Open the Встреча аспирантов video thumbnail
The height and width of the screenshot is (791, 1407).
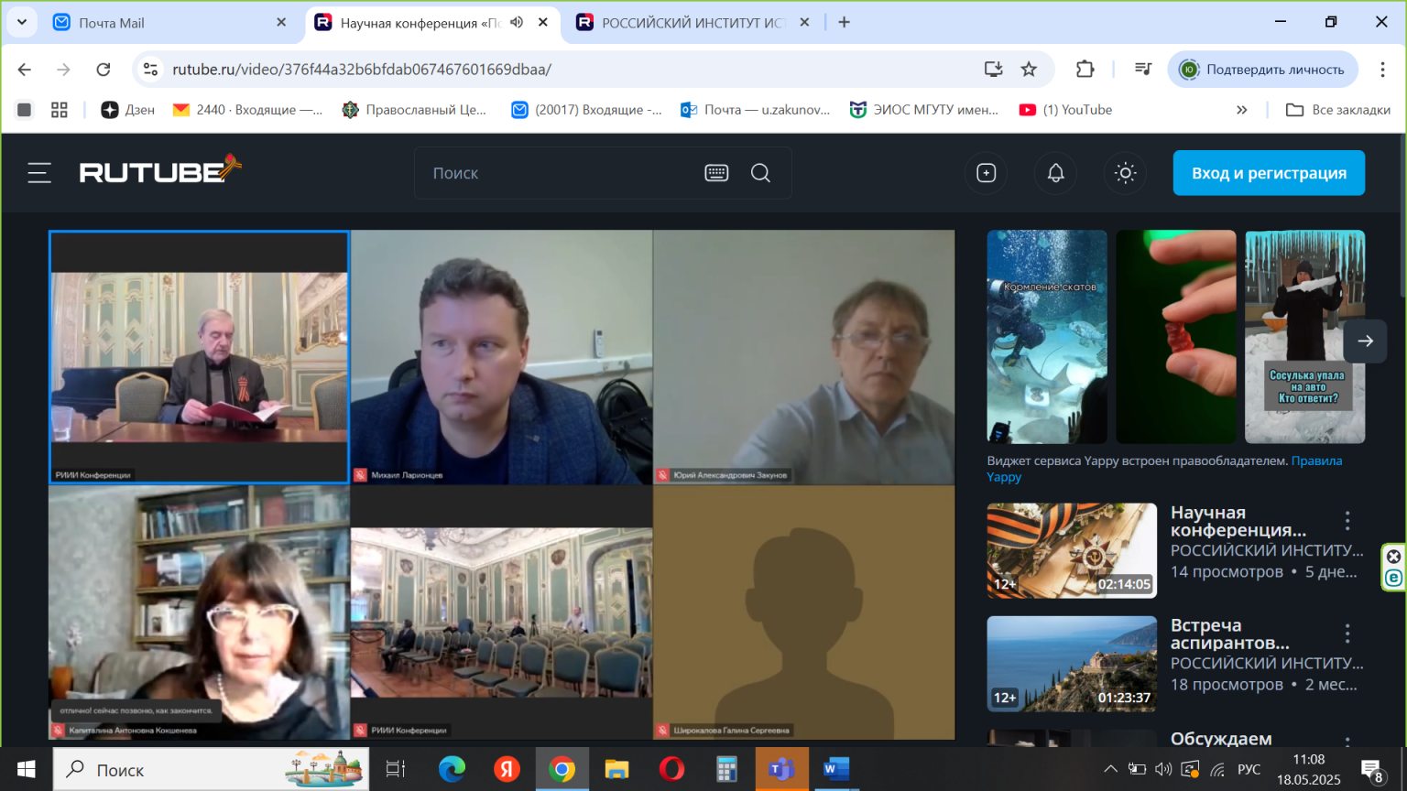[x=1072, y=664]
